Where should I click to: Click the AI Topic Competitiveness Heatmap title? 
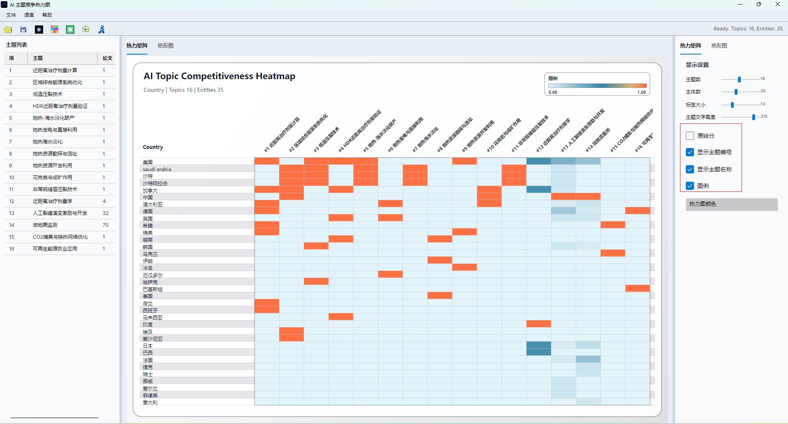[220, 76]
